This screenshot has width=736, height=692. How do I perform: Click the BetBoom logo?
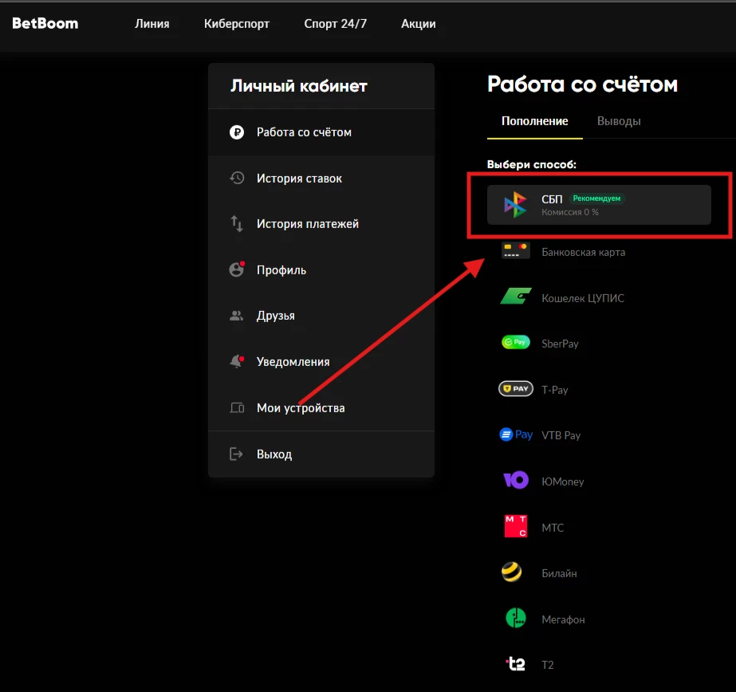(x=45, y=23)
